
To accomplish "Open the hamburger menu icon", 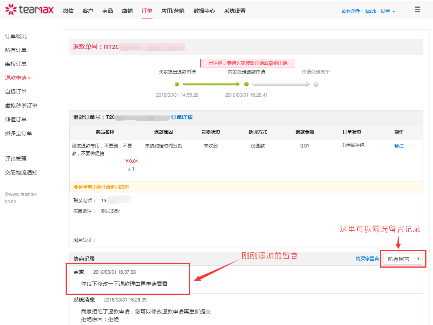I will tap(417, 10).
